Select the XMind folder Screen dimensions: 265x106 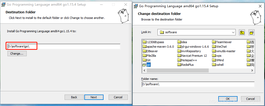pos(218,60)
